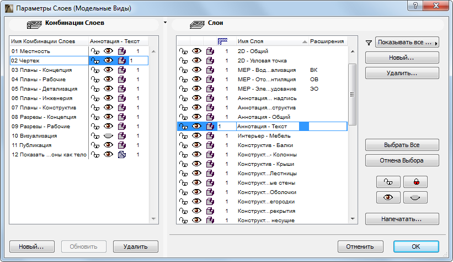Screen dimensions: 453x262
Task: Click the show layers eye button
Action: pos(388,197)
